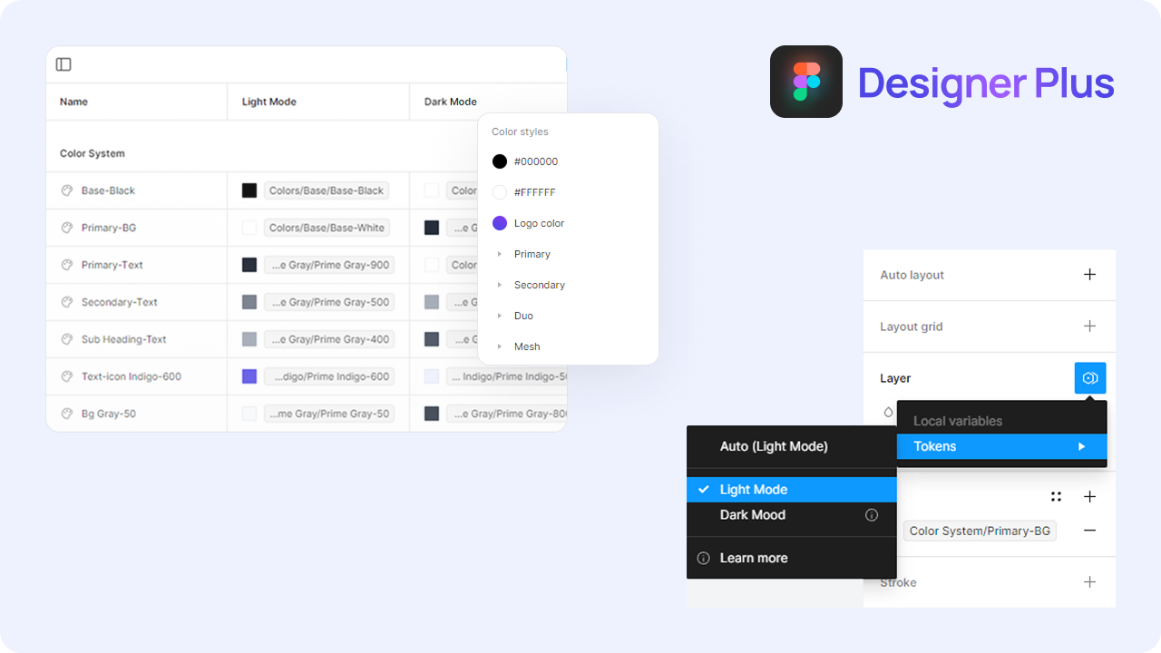1161x653 pixels.
Task: Click the opacity drop icon under Layer
Action: 888,413
